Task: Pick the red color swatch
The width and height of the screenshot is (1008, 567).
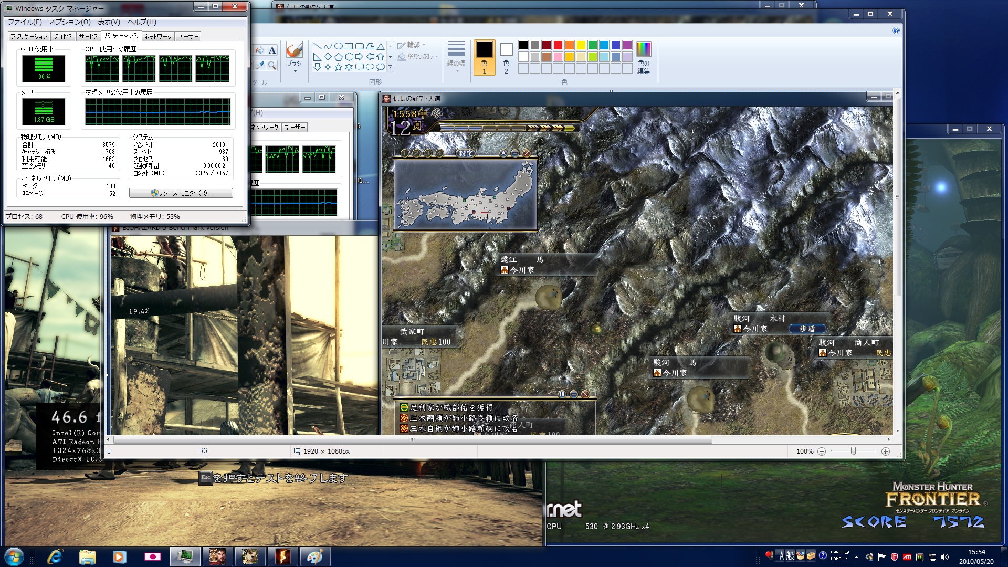Action: click(558, 45)
